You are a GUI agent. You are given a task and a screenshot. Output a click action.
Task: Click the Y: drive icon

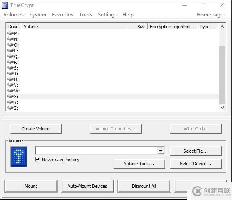pos(10,102)
